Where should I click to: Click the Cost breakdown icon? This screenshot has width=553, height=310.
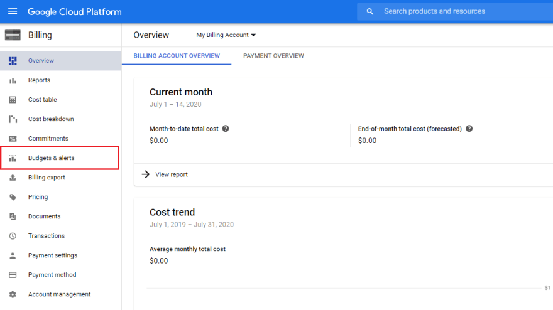13,119
